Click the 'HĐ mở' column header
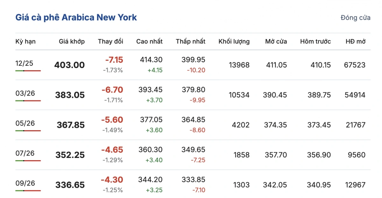382x198 pixels. 356,41
